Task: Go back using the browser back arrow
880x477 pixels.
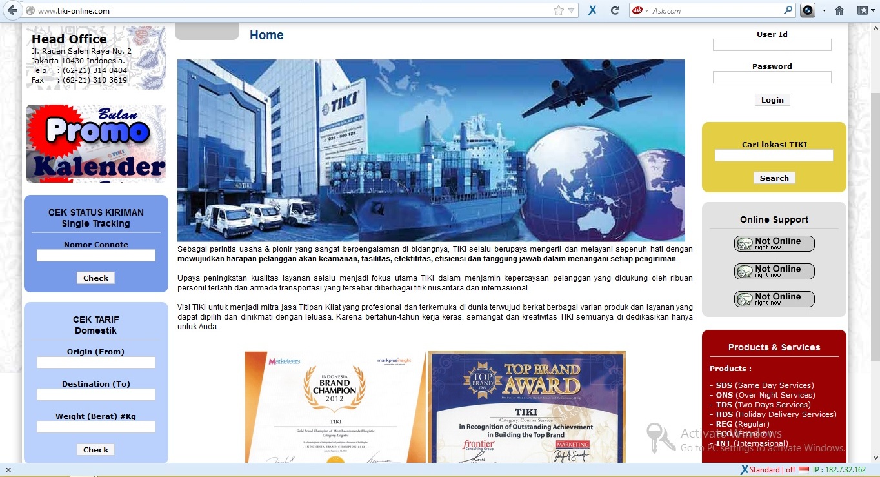Action: click(12, 10)
